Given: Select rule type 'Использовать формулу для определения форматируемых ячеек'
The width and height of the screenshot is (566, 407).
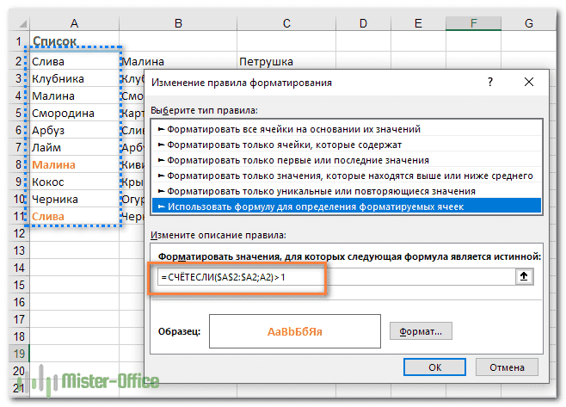Looking at the screenshot, I should click(347, 207).
